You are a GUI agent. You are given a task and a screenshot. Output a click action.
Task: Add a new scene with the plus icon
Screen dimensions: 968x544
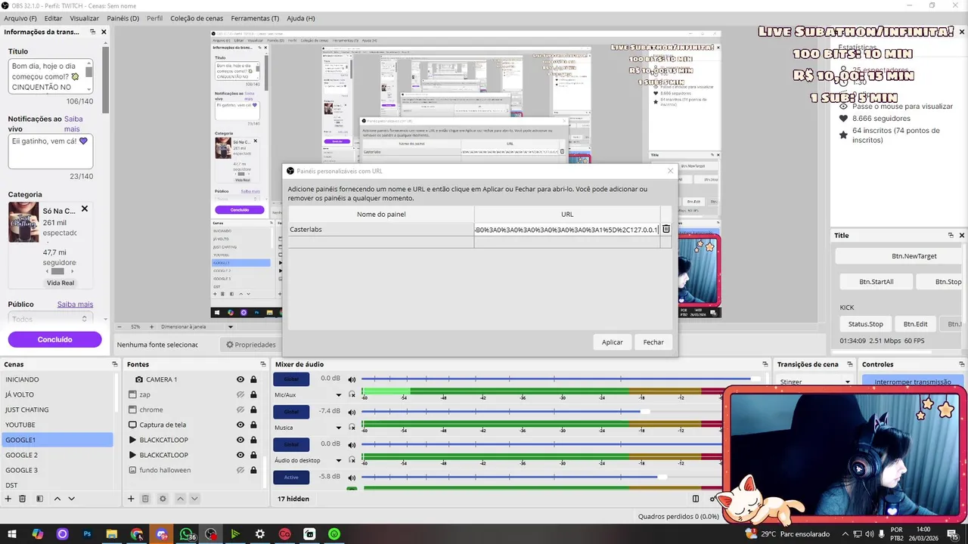point(8,499)
